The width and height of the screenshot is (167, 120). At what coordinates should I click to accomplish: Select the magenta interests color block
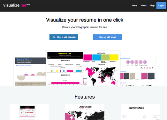88,57
